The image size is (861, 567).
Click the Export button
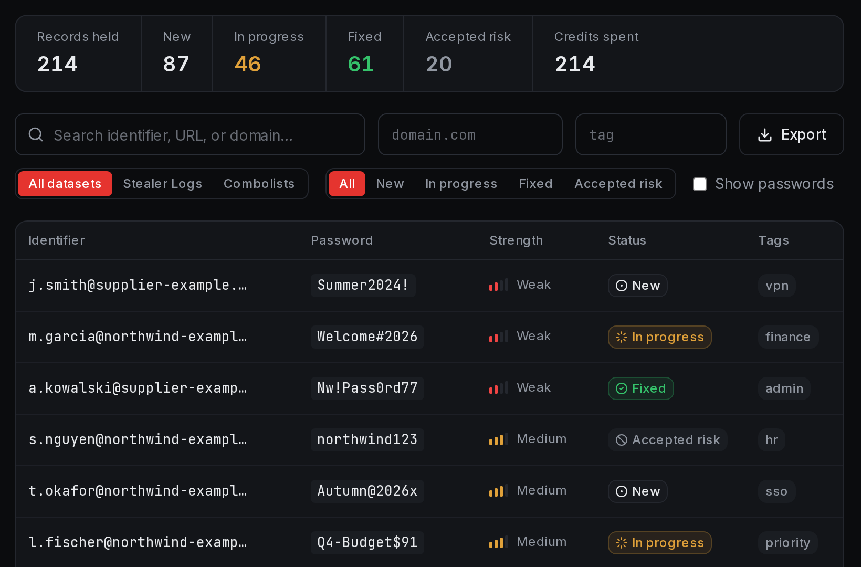click(x=792, y=134)
